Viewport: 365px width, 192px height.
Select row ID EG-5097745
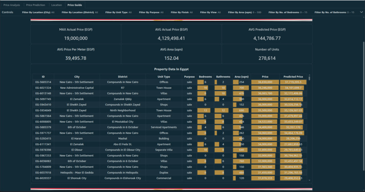[x=43, y=99]
